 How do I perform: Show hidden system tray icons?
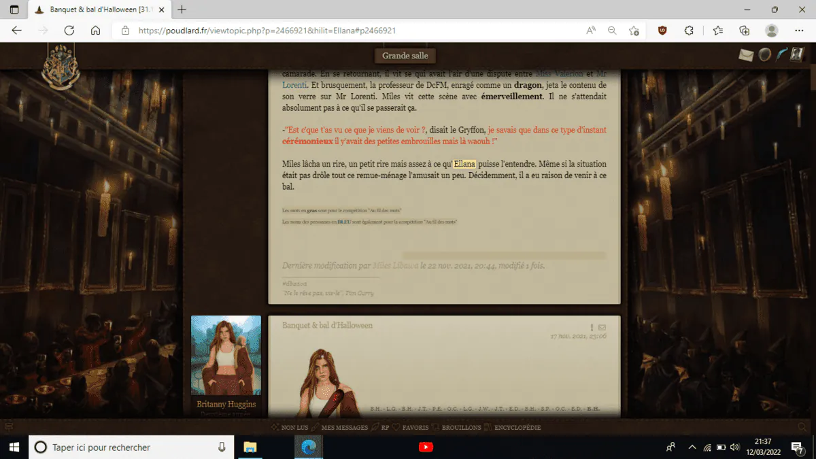[692, 447]
